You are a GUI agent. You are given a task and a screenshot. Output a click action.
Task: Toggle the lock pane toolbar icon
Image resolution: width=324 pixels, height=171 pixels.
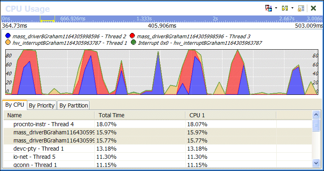[301, 8]
